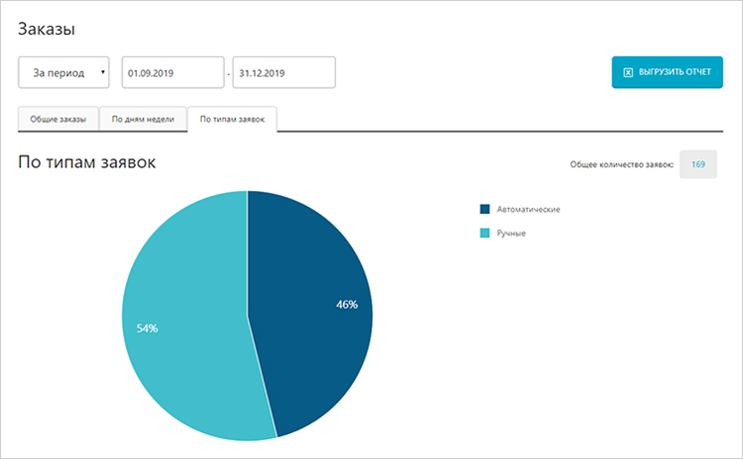Open the По дням недели tab
The image size is (743, 459).
143,119
